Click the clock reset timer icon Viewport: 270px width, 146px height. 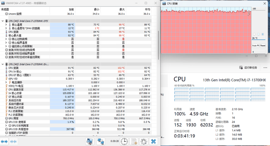click(124, 141)
